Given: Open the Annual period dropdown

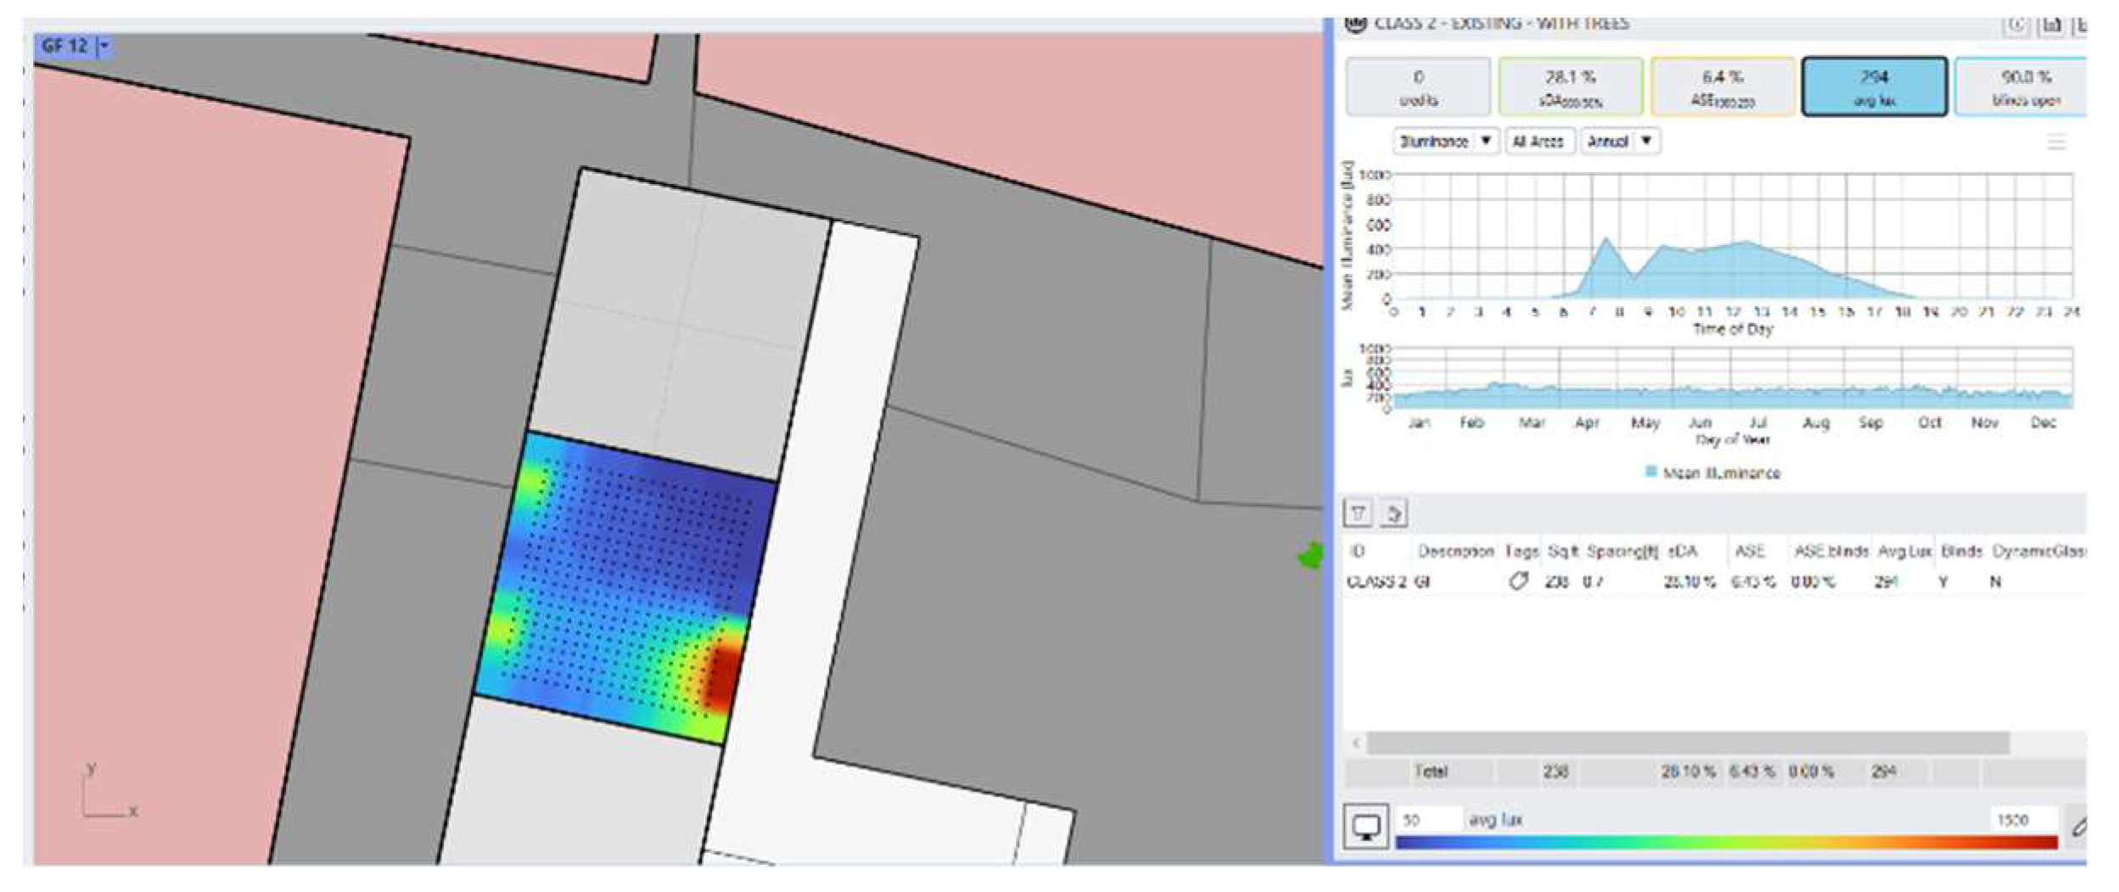Looking at the screenshot, I should pos(1619,142).
